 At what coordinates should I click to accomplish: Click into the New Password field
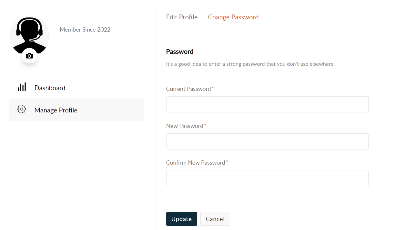point(267,141)
